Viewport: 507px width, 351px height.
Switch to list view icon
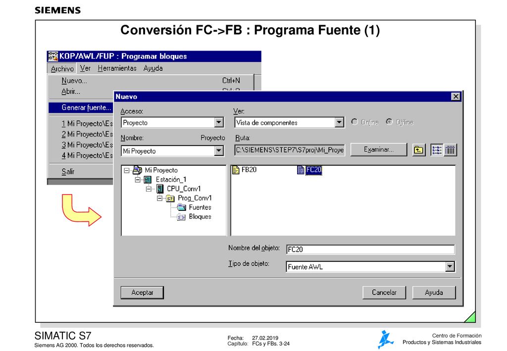pos(437,150)
